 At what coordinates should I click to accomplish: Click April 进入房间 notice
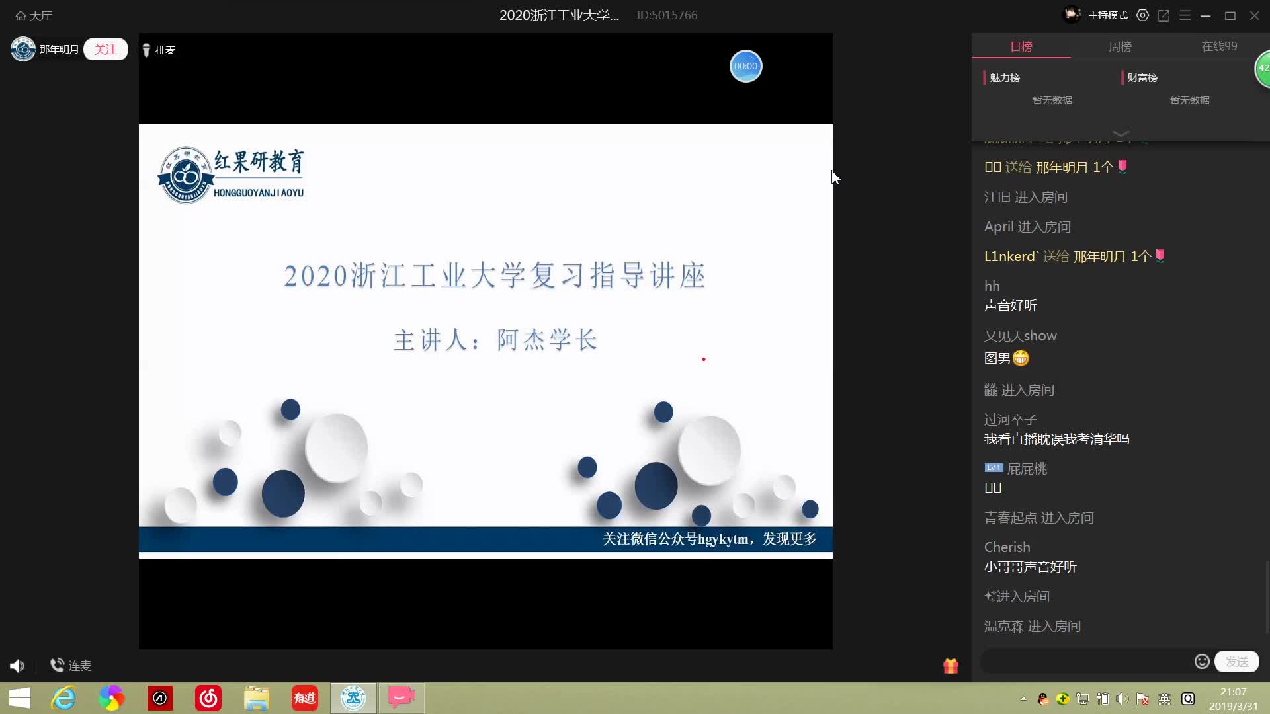point(1027,227)
